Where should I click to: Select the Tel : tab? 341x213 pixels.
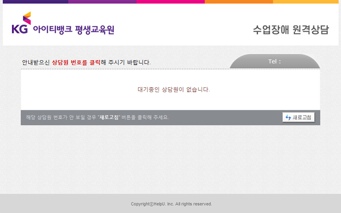click(275, 62)
